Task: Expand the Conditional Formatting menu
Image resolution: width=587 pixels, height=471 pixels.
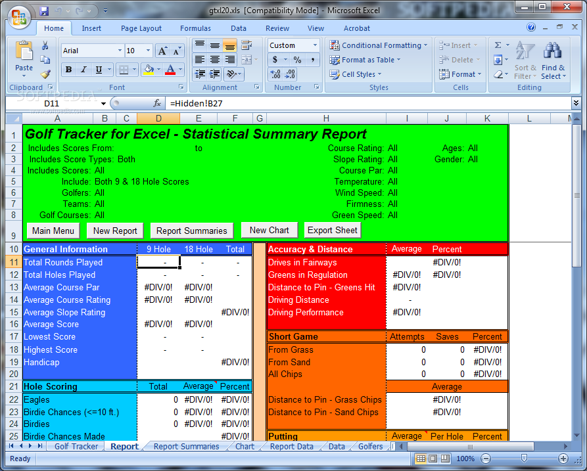Action: pos(379,45)
